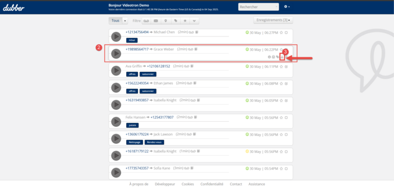Uncheck the 06:05PM Isabella Knight checkbox
The image size is (394, 187).
tap(286, 100)
